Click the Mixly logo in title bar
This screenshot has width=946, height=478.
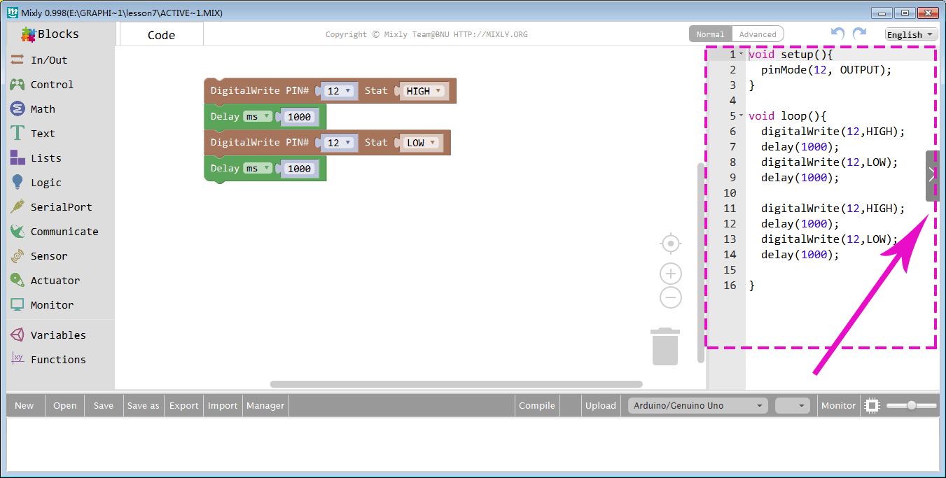[x=12, y=13]
